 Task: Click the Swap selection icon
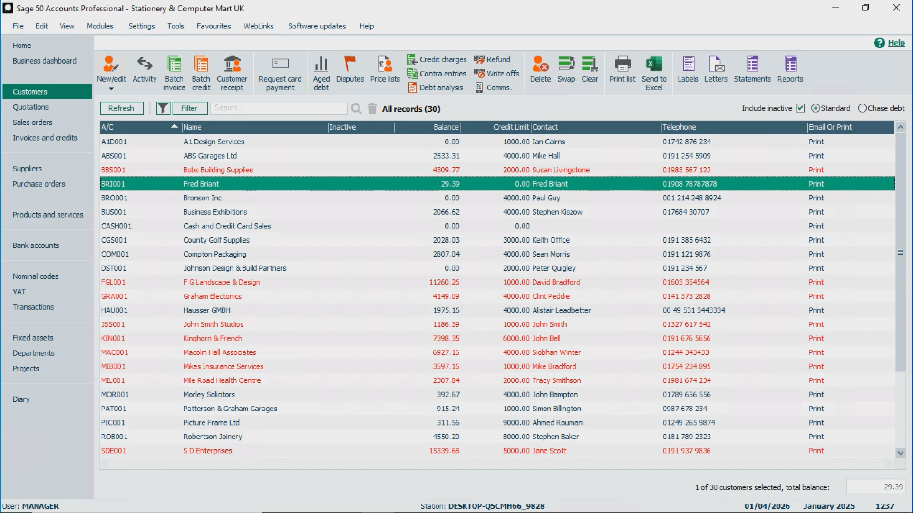coord(566,69)
